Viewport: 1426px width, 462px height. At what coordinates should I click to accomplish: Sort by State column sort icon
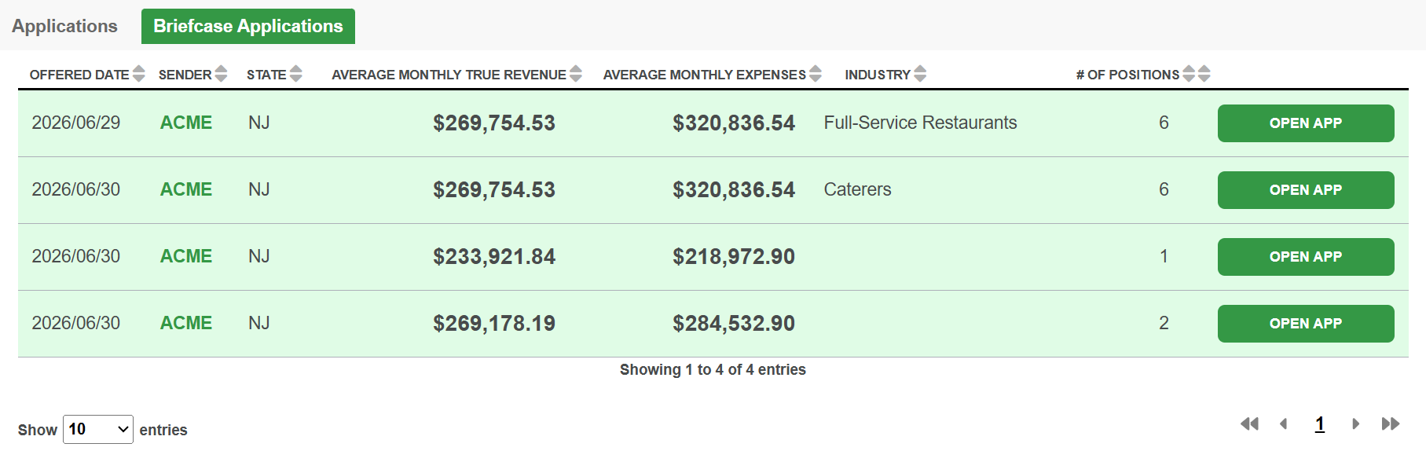click(296, 74)
